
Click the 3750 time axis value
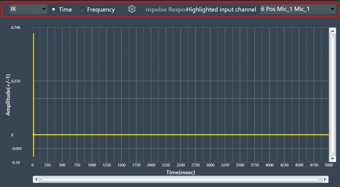(x=255, y=165)
